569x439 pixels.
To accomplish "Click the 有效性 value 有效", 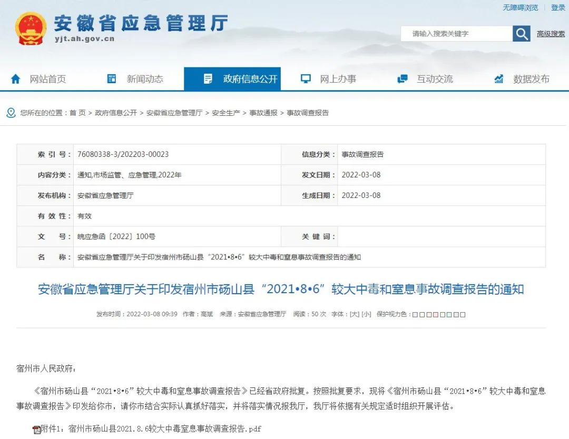I will pyautogui.click(x=84, y=216).
